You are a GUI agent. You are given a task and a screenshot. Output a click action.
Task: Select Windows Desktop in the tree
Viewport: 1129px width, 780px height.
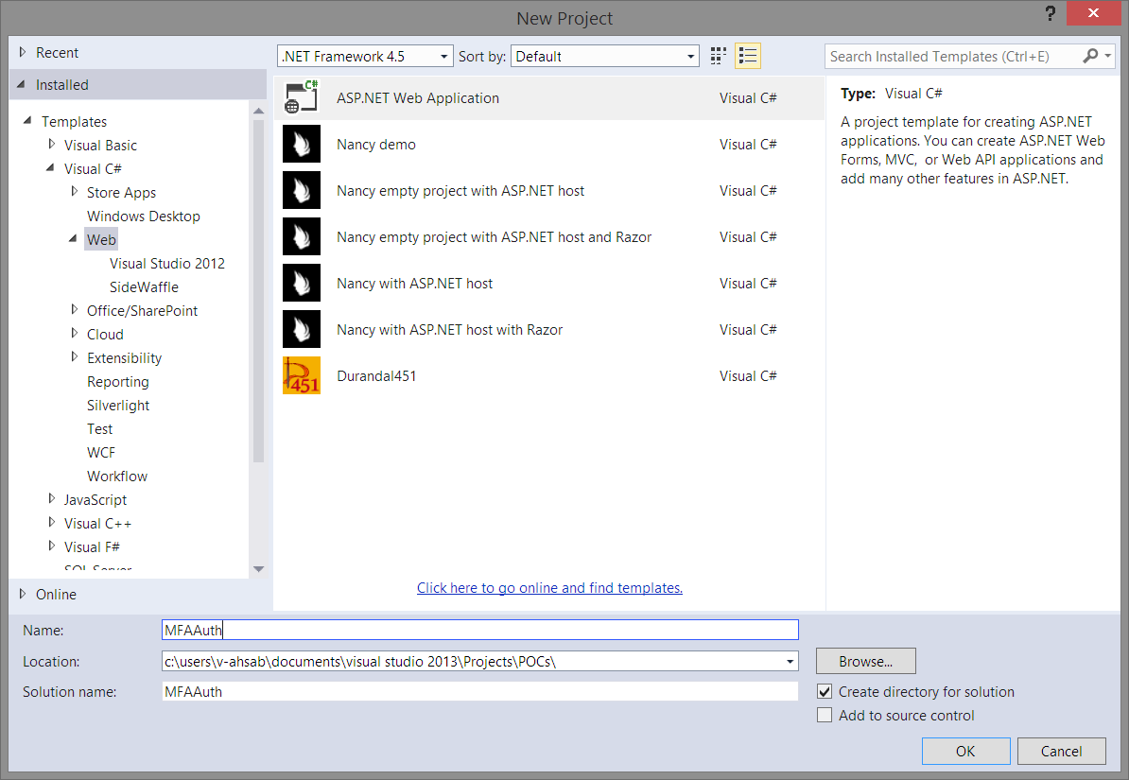coord(144,217)
